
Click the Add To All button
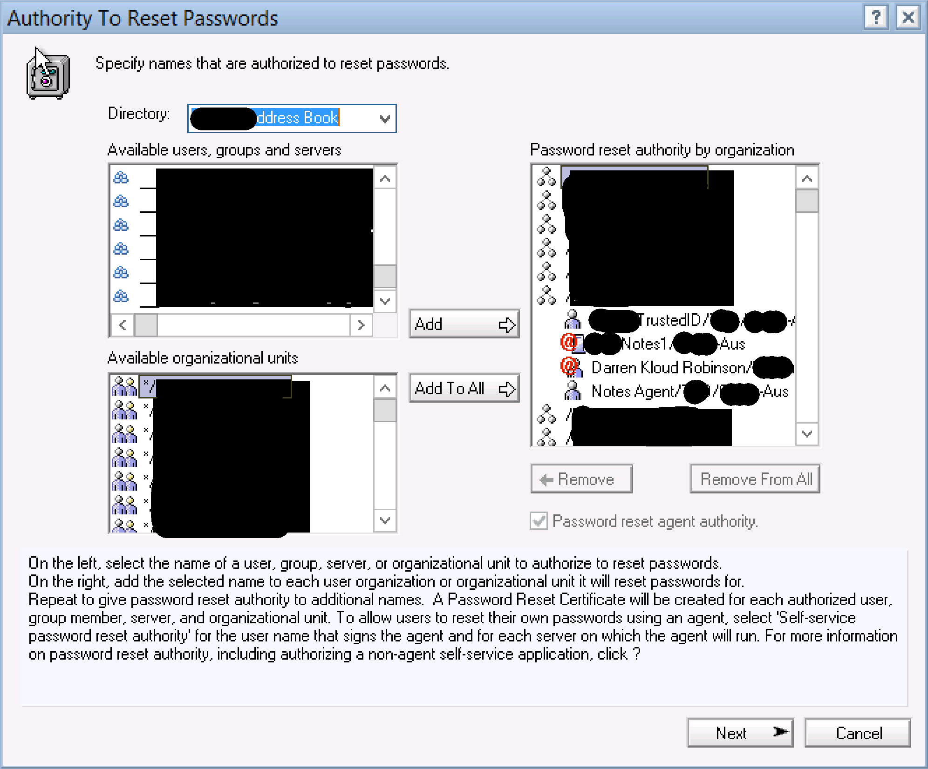464,388
